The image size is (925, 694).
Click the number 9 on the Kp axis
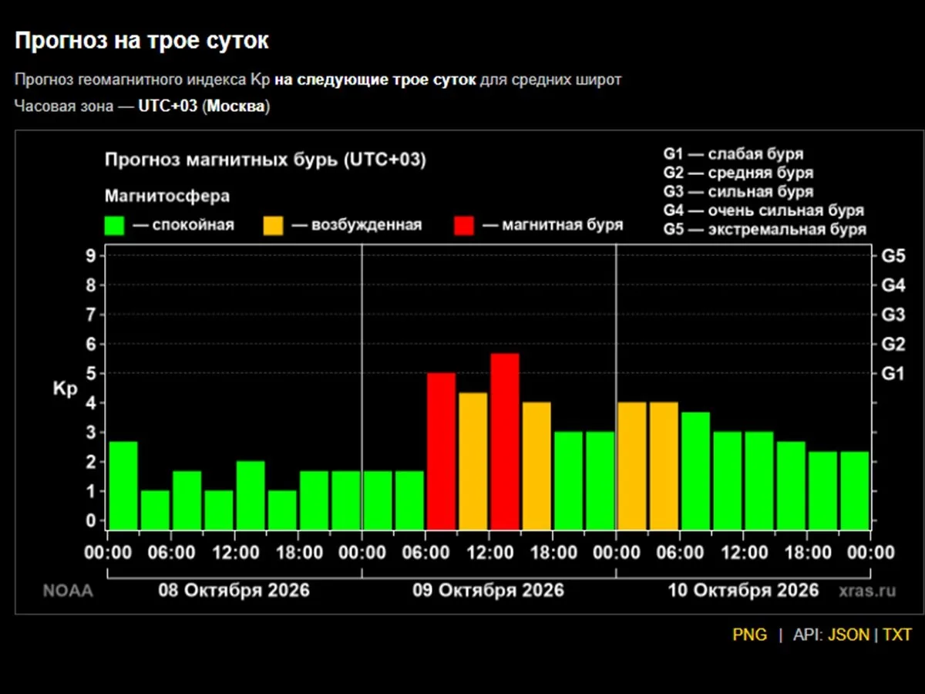[90, 255]
